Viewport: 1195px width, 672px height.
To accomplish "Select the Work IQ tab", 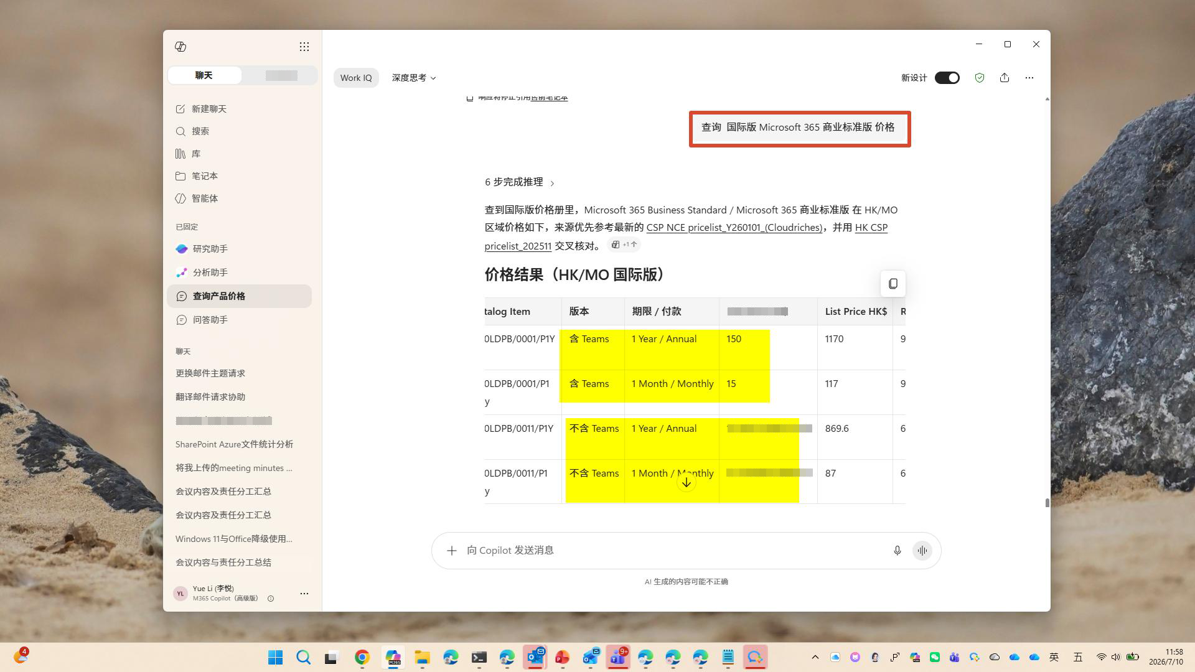I will (x=356, y=78).
